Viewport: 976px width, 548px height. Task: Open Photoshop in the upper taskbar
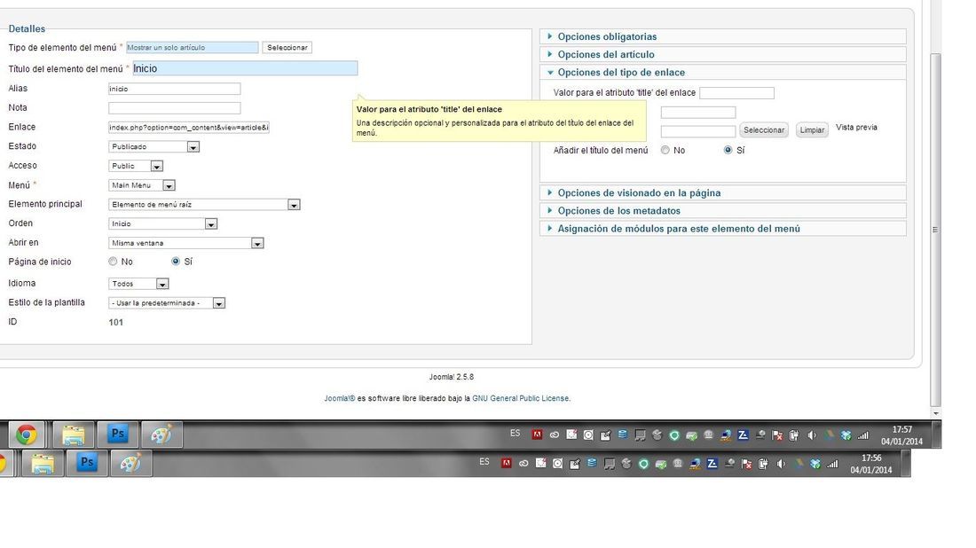click(x=118, y=434)
